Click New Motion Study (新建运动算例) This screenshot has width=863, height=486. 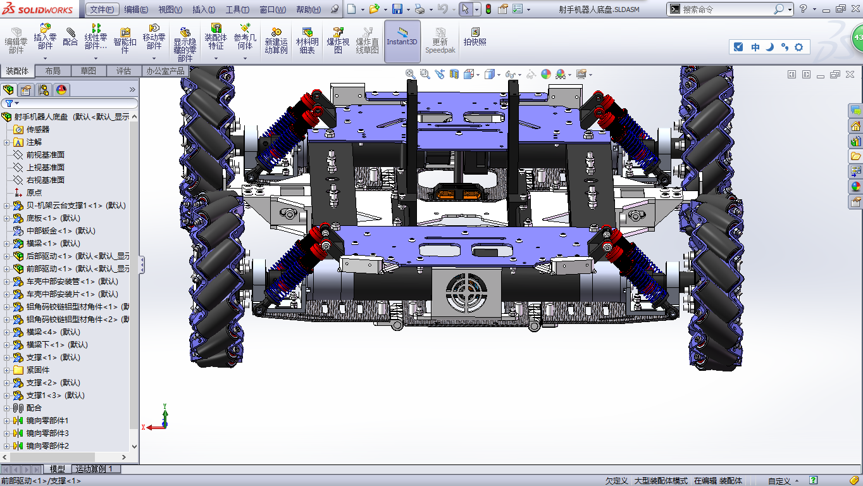(x=276, y=40)
